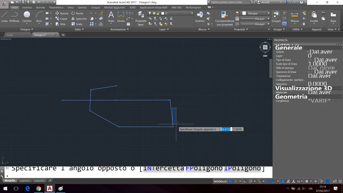
Task: Click the workspace switching gear icon
Action: (307, 181)
